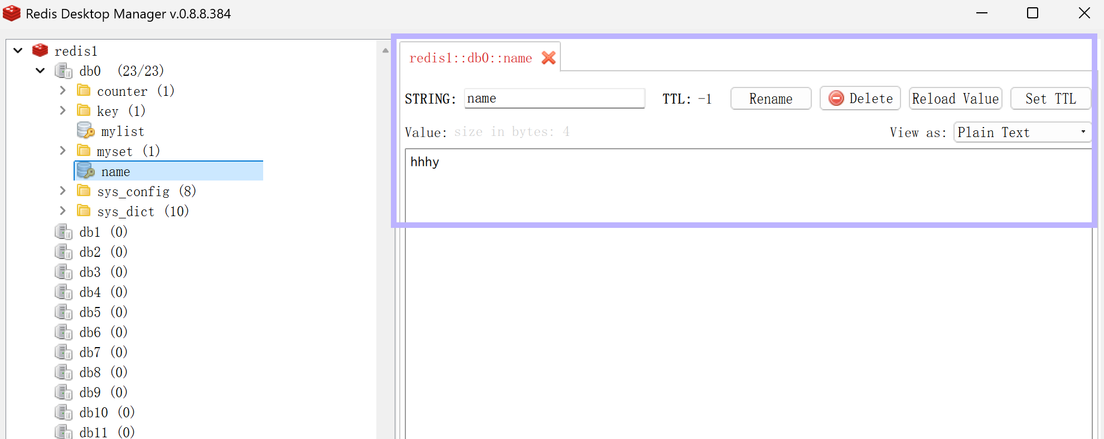Click the Reload Value button

[955, 99]
